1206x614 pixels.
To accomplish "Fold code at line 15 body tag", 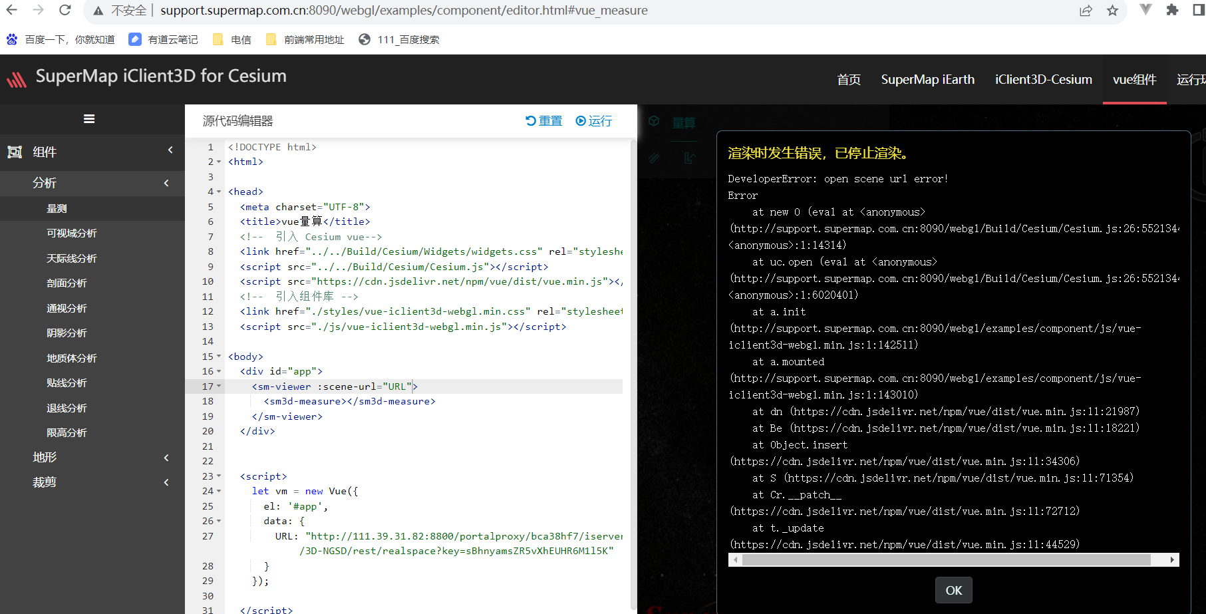I will point(219,357).
